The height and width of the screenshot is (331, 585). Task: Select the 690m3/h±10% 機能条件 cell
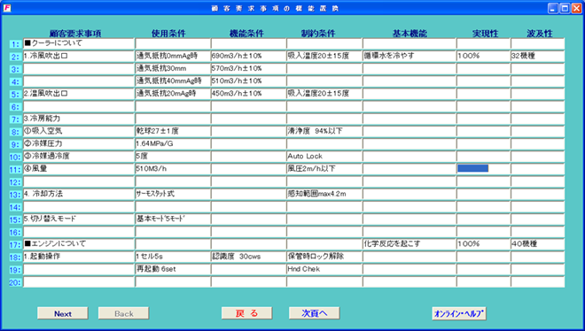tap(248, 56)
